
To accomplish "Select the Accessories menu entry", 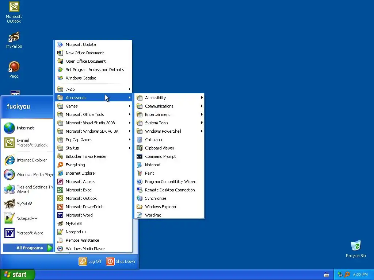I will click(94, 98).
